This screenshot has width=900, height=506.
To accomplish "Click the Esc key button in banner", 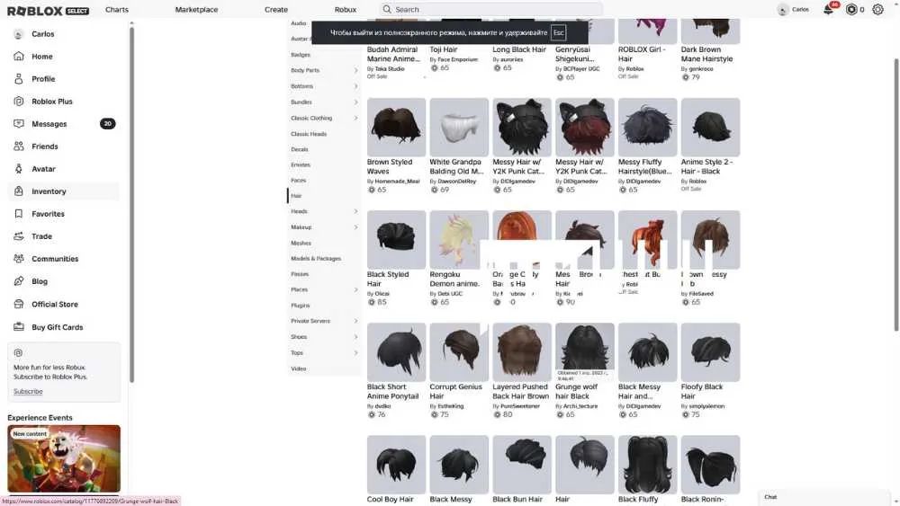I will [x=559, y=32].
